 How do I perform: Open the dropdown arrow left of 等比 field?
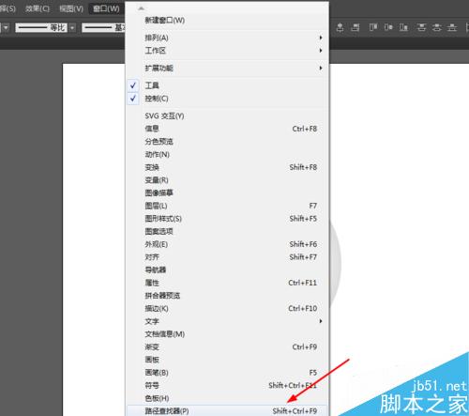coord(6,28)
